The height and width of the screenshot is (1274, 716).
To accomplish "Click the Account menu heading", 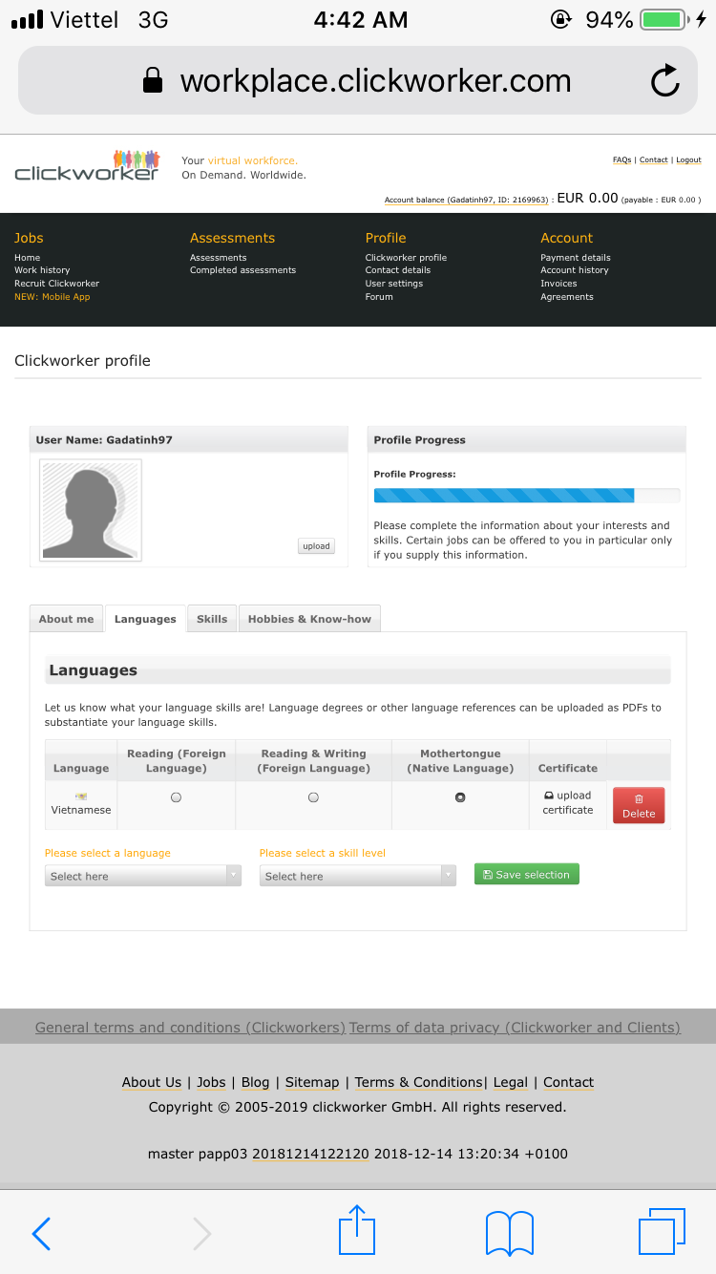I will (567, 238).
